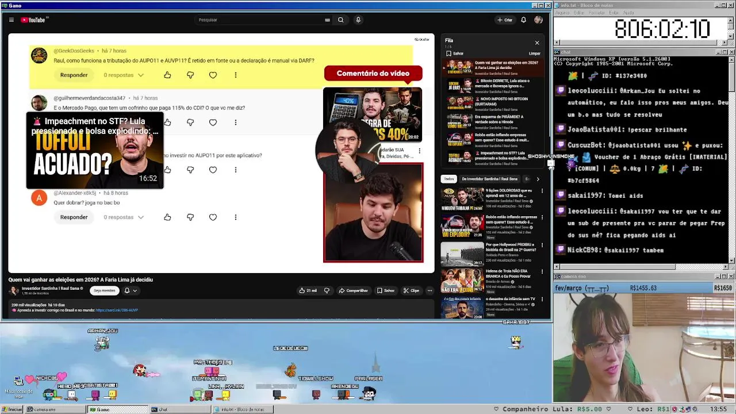Open Arquivo menu in info.txt Notepad

pyautogui.click(x=562, y=13)
